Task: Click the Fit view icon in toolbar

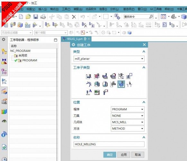Action: tap(163, 17)
